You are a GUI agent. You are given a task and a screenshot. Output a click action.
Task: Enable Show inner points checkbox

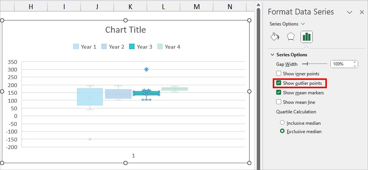(278, 73)
